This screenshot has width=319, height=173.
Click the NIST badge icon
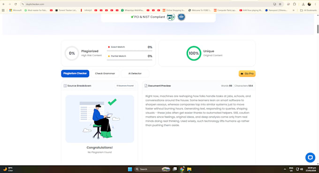[181, 17]
